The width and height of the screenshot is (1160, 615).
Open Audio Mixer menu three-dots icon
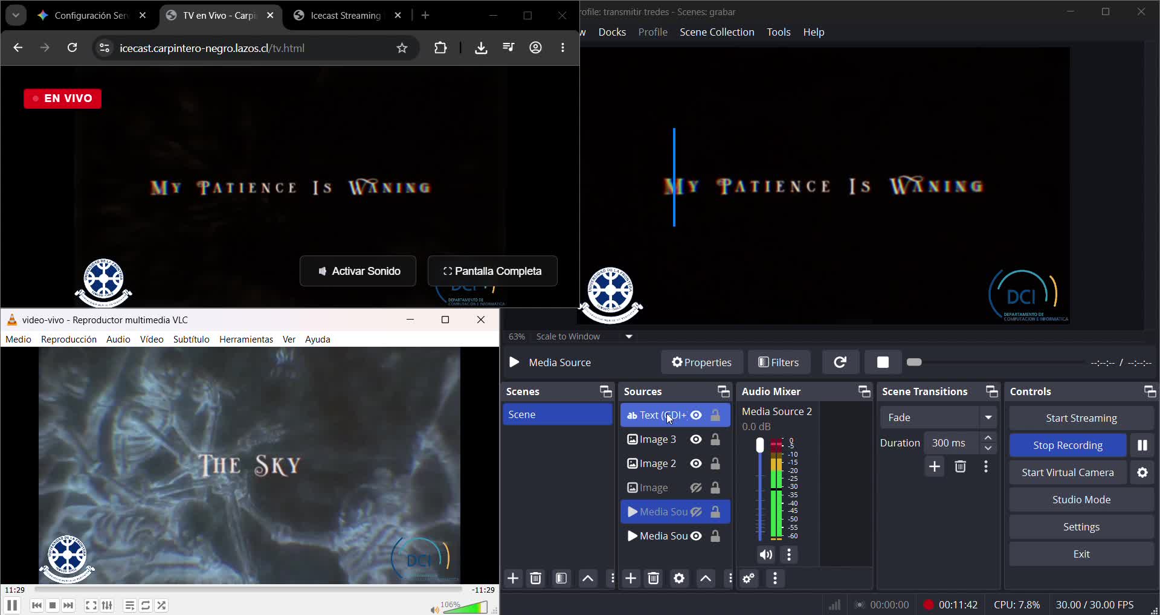tap(775, 579)
